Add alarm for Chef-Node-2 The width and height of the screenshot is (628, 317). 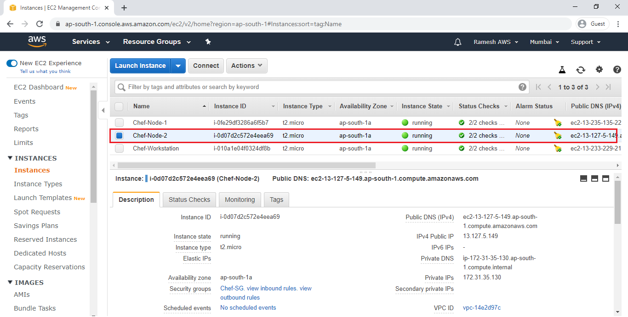coord(558,135)
